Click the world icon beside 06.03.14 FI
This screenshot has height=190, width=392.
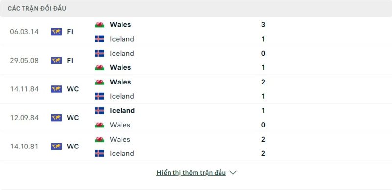pos(56,32)
